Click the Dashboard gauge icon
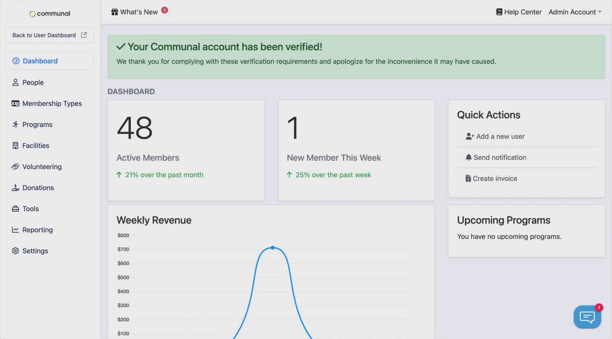Image resolution: width=612 pixels, height=339 pixels. tap(16, 61)
